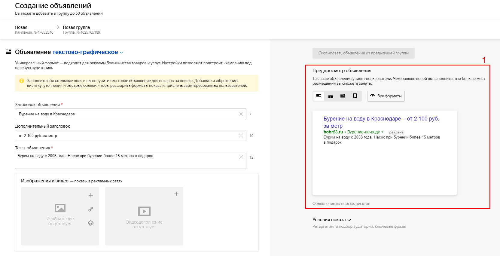500x256 pixels.
Task: Click the preview description text Бурим на воду
Action: point(382,140)
